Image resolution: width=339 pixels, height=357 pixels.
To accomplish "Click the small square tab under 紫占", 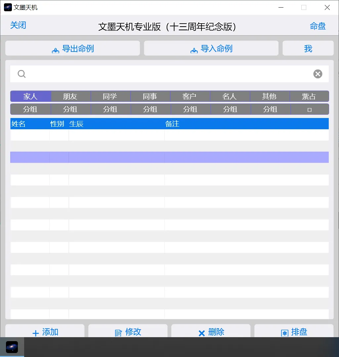I will (310, 109).
